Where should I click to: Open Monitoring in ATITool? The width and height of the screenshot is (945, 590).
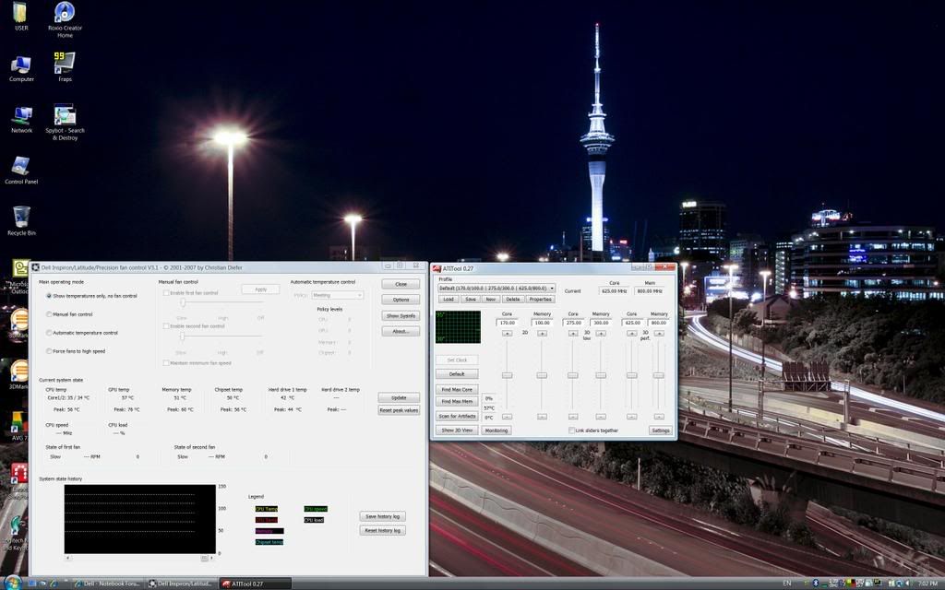(x=496, y=431)
